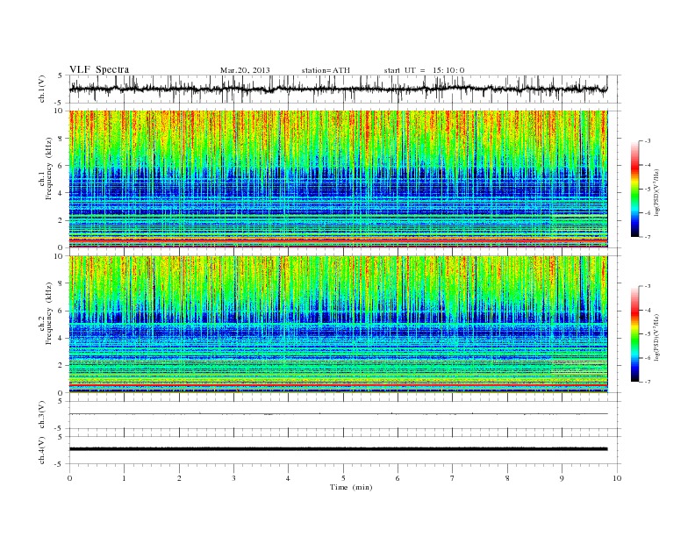Viewport: 695px width, 537px height.
Task: Click the "6" frequency tick of ch.2 spectrogram
Action: [61, 311]
